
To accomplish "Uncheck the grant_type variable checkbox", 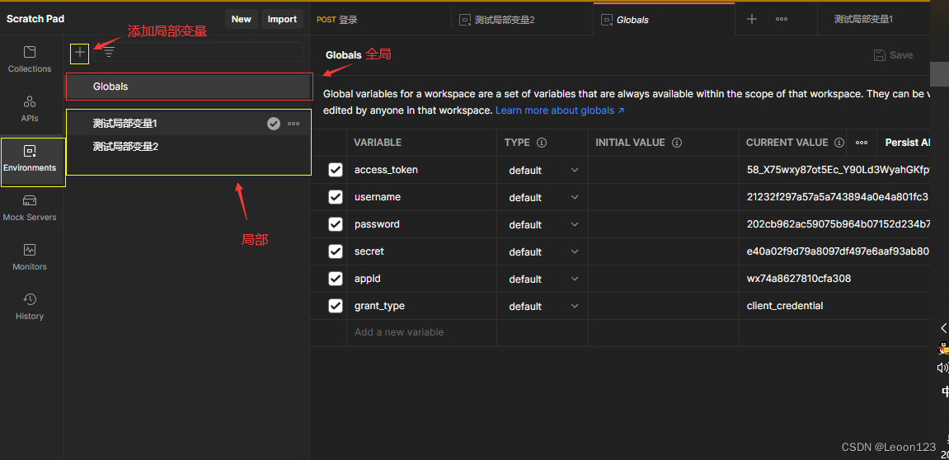I will (336, 307).
